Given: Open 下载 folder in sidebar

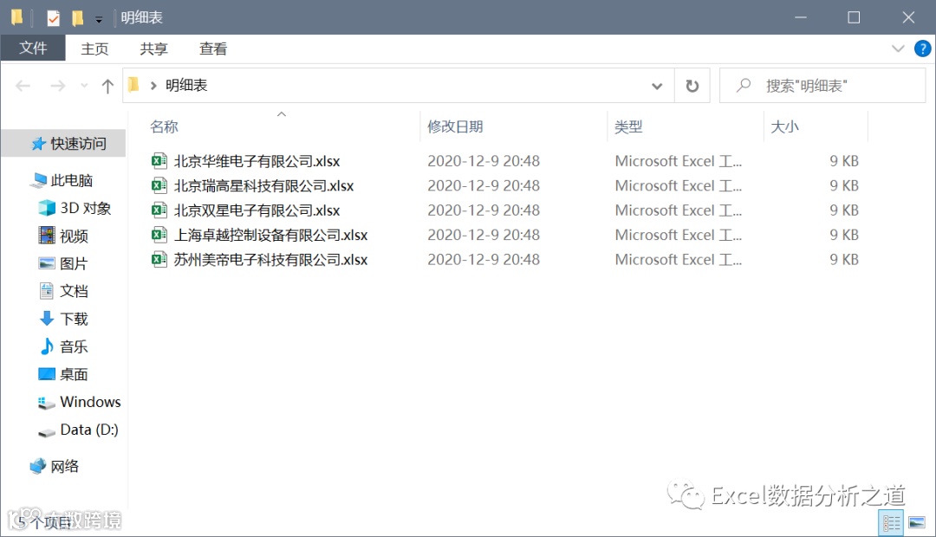Looking at the screenshot, I should pos(74,320).
